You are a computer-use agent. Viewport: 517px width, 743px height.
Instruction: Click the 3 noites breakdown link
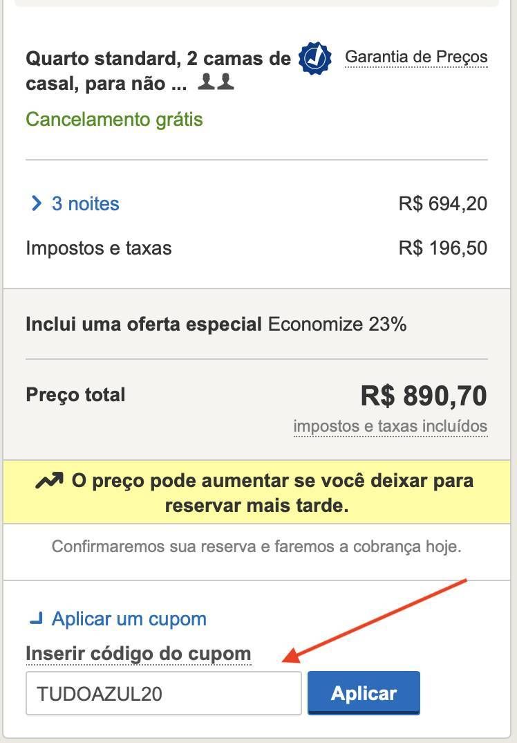(x=85, y=204)
